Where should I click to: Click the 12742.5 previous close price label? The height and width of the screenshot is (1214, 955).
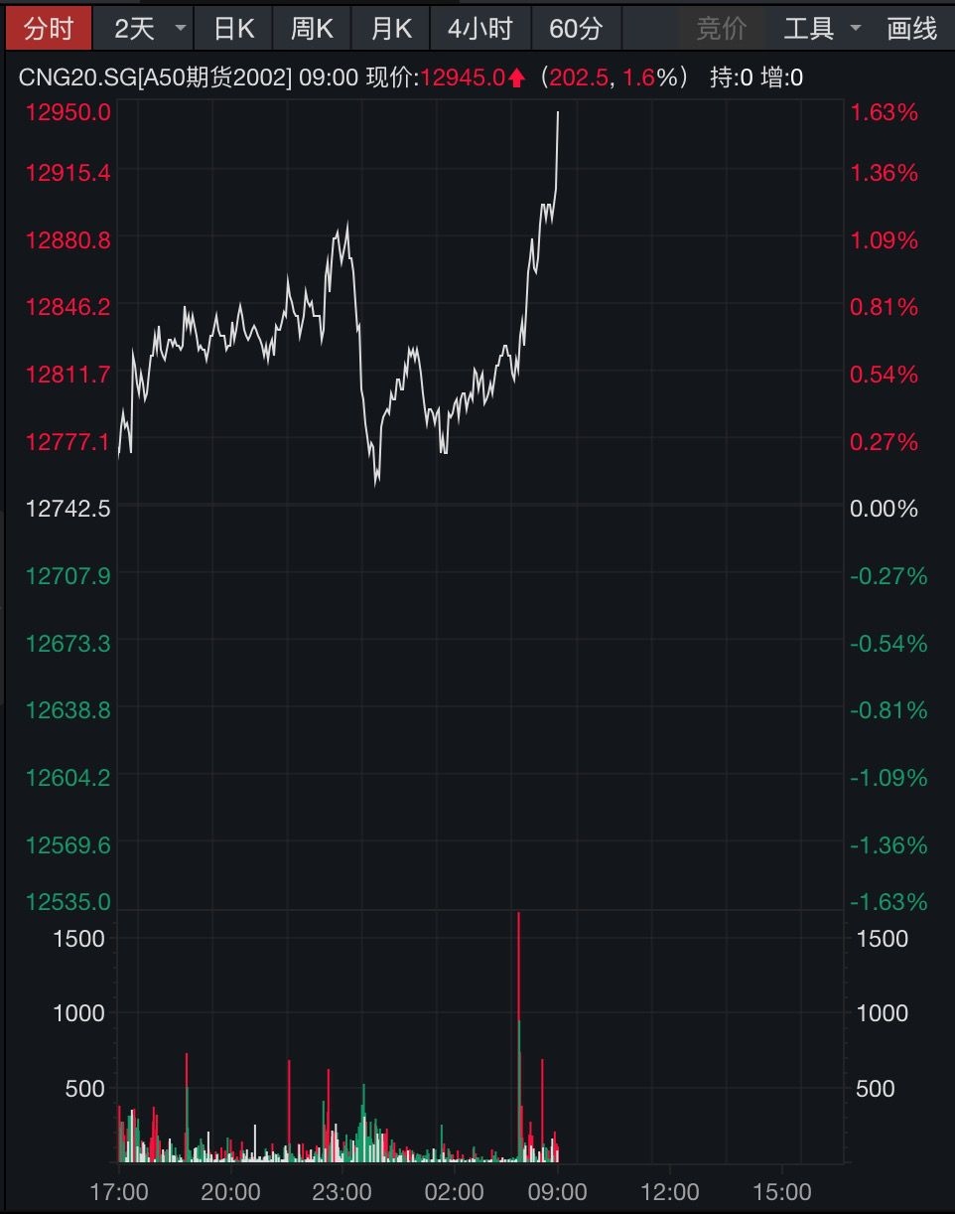[x=68, y=509]
